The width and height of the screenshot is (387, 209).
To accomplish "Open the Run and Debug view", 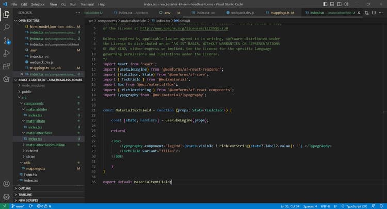I will 7,53.
